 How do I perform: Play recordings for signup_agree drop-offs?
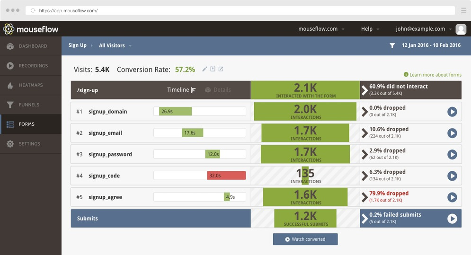point(452,197)
